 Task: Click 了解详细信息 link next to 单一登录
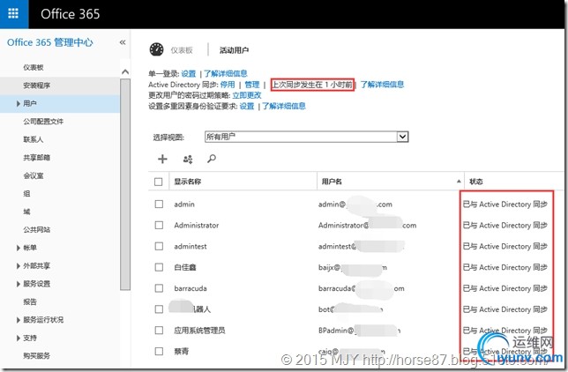click(225, 74)
